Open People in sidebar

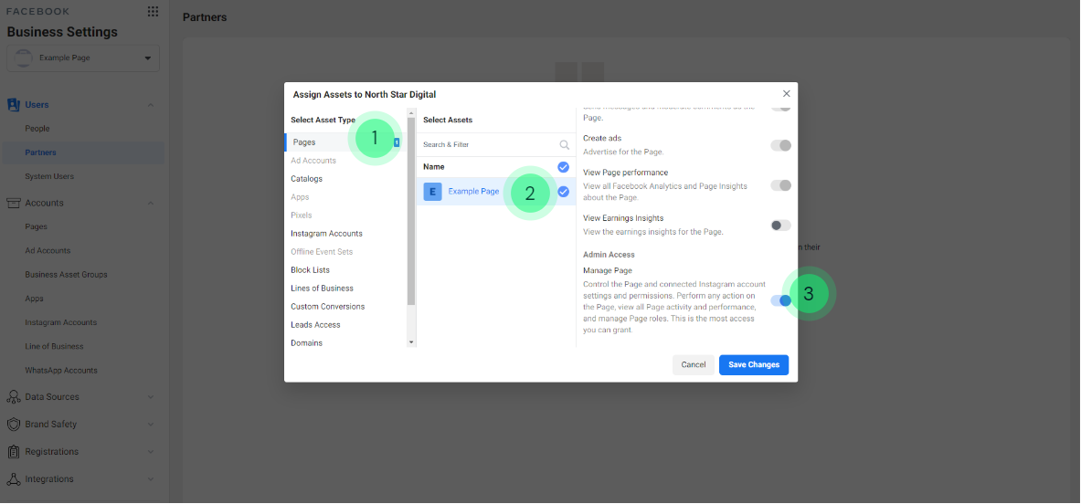coord(37,129)
